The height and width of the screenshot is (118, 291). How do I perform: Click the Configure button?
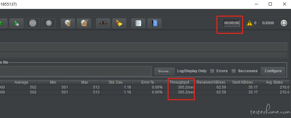pos(273,71)
